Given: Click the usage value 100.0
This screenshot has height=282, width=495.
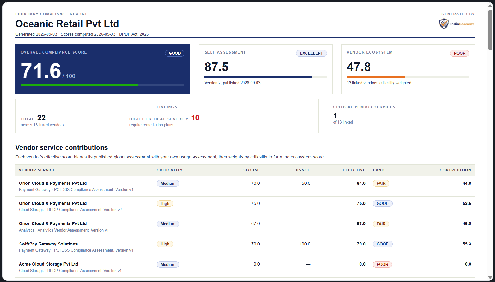Looking at the screenshot, I should tap(305, 244).
